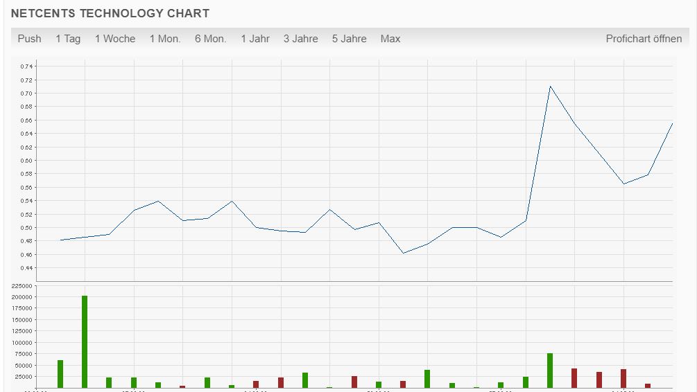Switch chart range to 1 Tag
This screenshot has width=697, height=392.
point(68,39)
